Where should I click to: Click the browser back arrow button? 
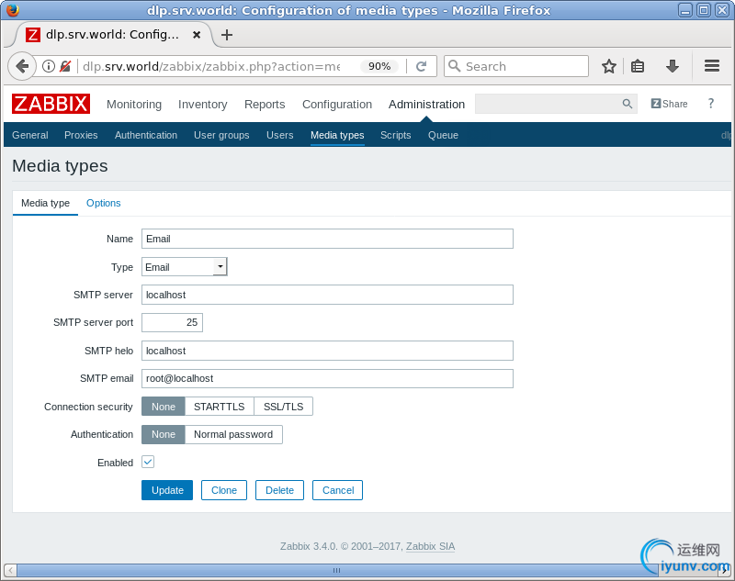[22, 66]
